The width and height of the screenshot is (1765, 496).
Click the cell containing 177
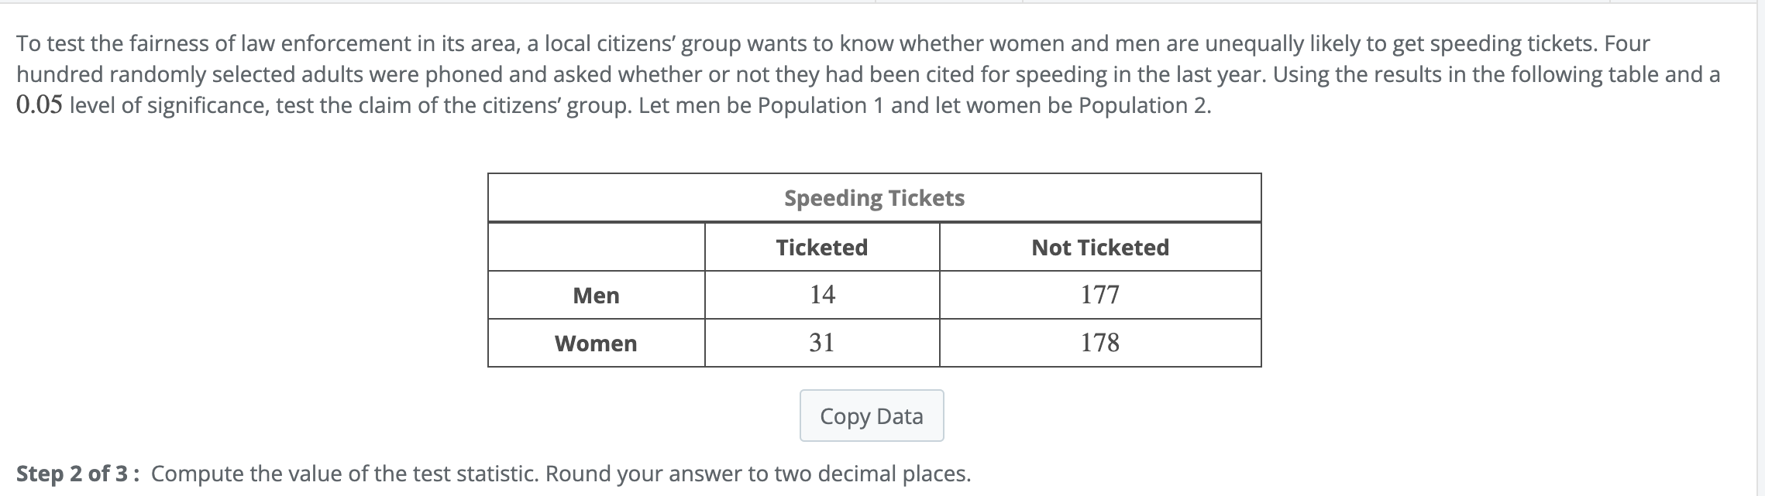(1100, 295)
